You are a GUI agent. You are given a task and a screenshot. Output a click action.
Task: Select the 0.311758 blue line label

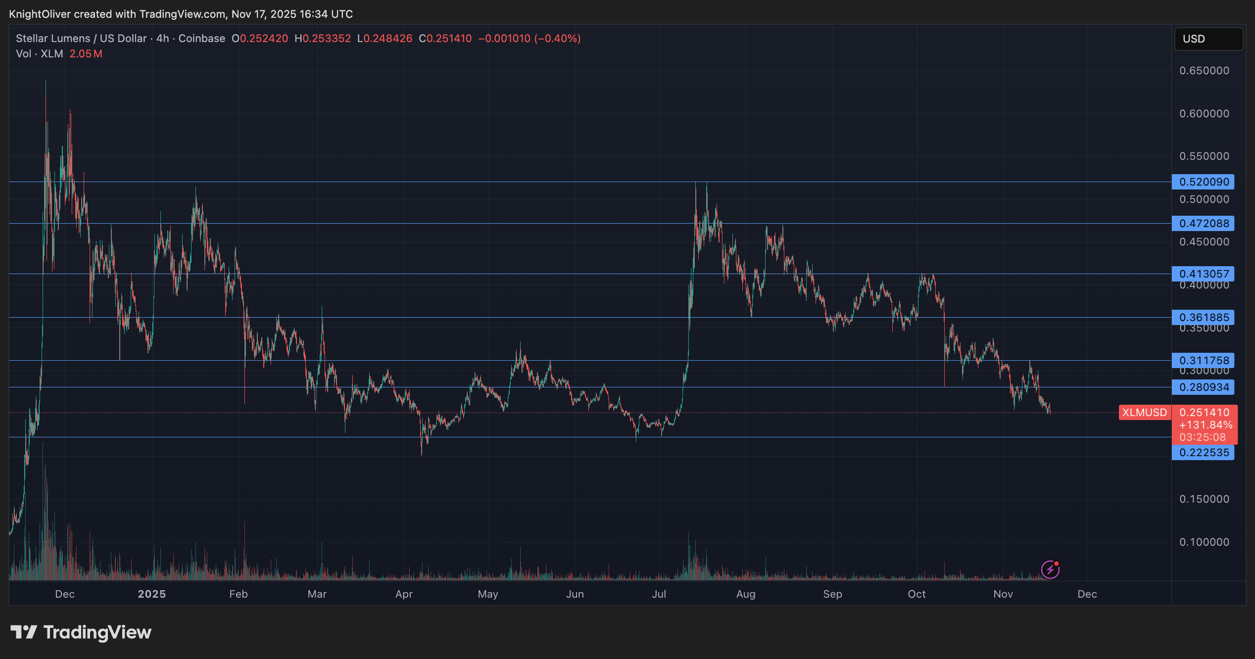pos(1203,360)
